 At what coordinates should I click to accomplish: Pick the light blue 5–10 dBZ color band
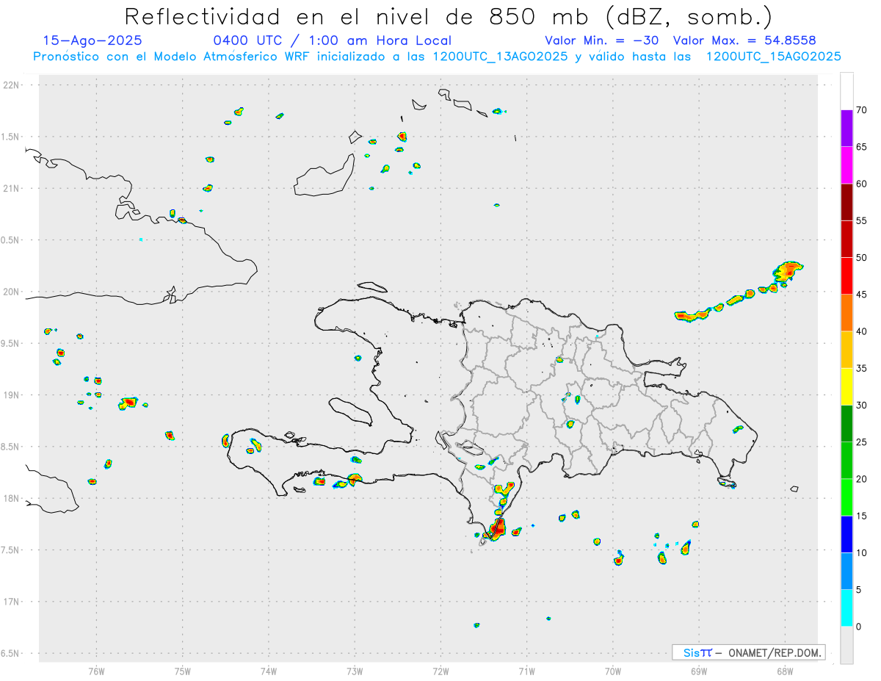846,572
